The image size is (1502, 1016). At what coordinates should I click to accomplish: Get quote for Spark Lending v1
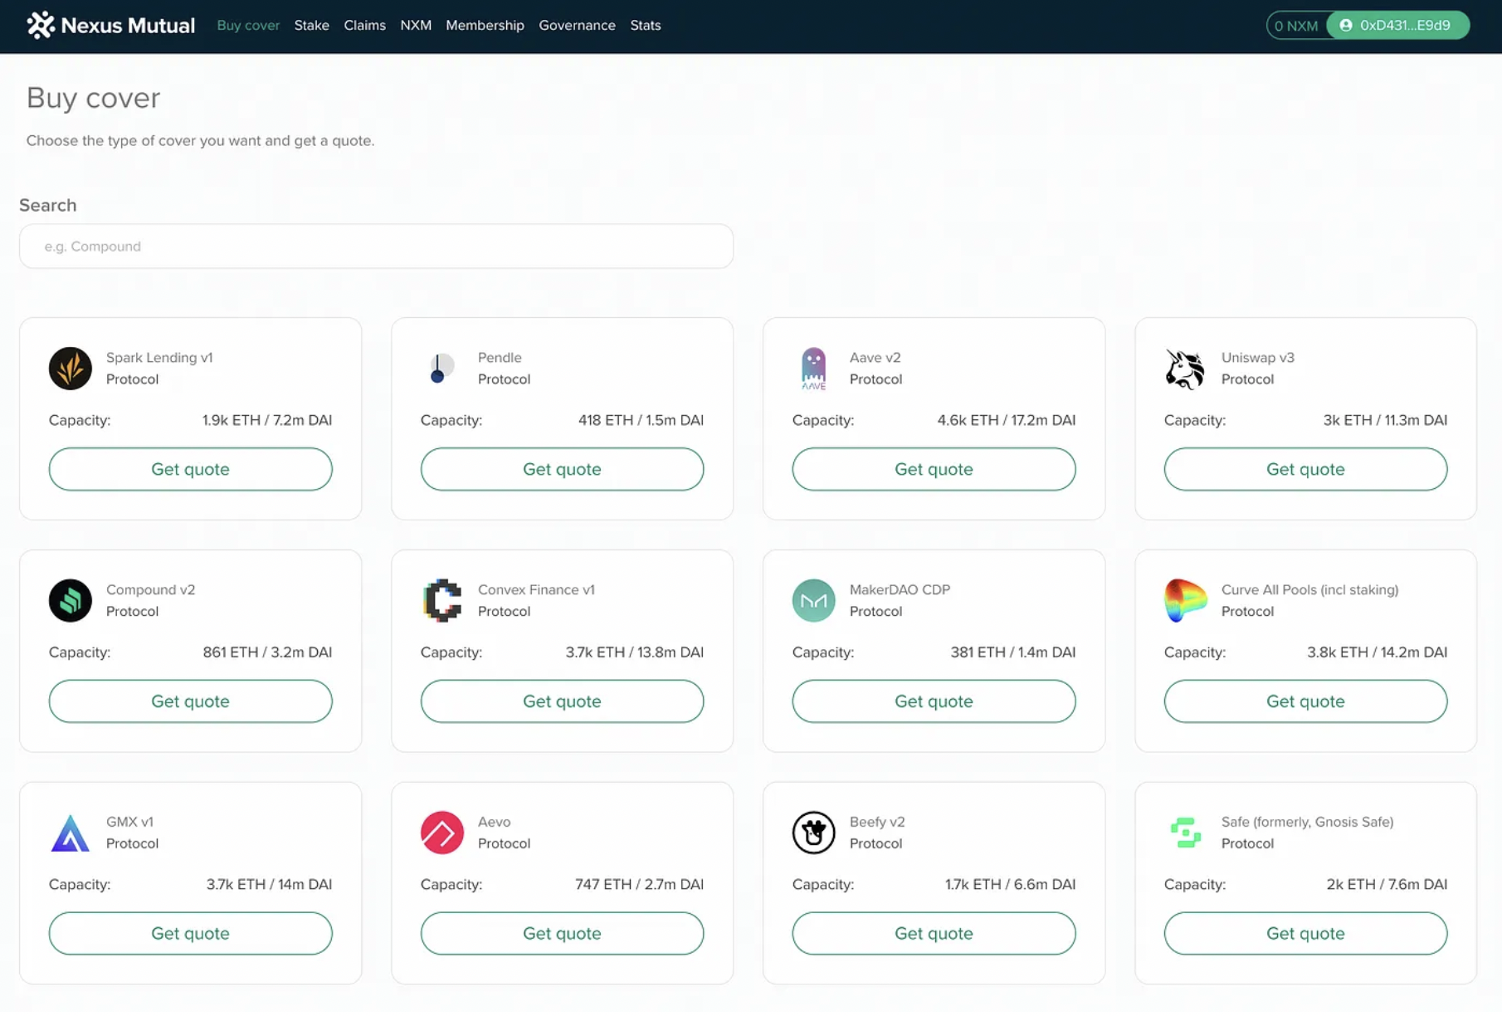(x=190, y=469)
